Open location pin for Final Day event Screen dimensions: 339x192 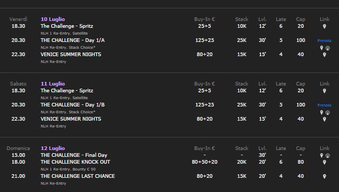pos(322,155)
